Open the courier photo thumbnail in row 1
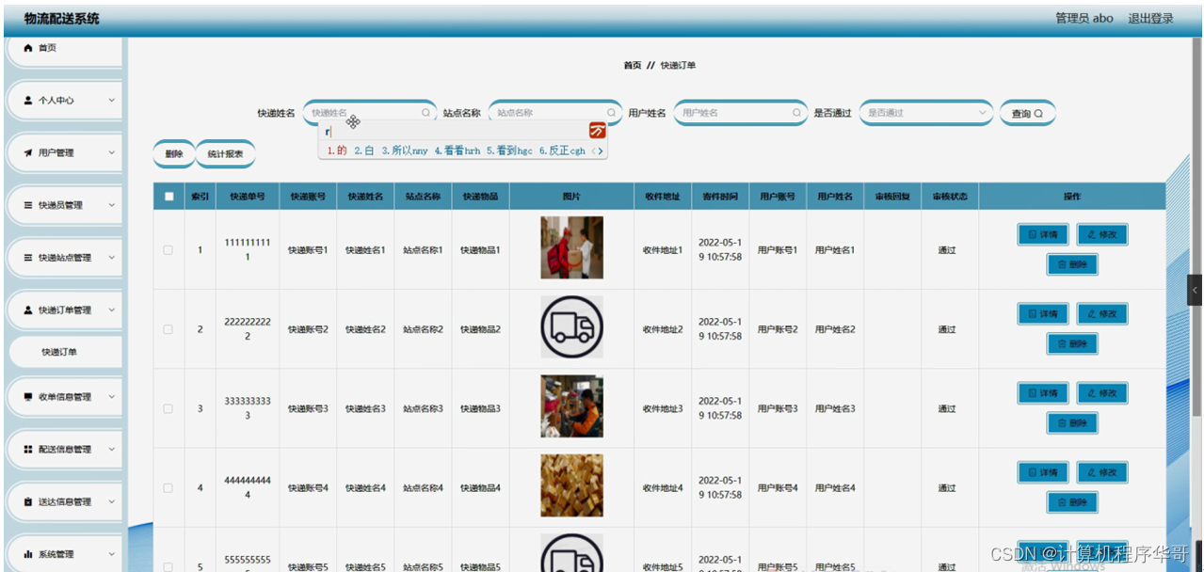Screen dimensions: 1204x572 pyautogui.click(x=571, y=248)
